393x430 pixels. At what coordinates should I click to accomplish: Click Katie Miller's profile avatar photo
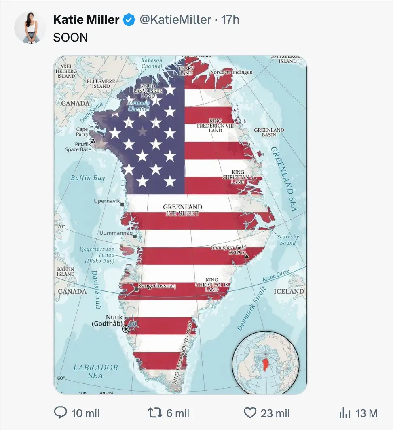pos(27,28)
